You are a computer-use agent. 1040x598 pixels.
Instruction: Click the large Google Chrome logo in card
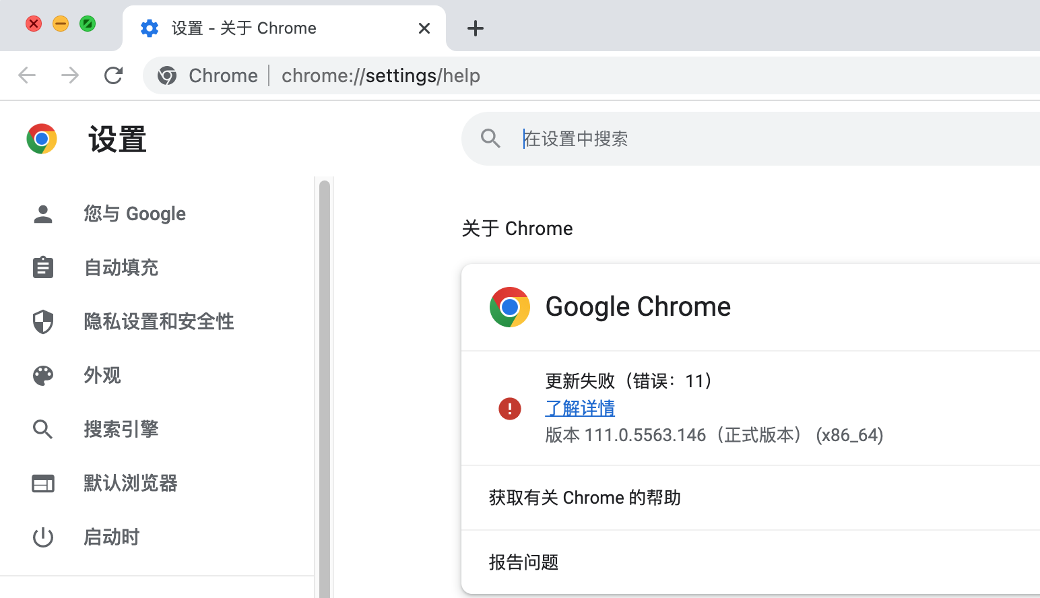[510, 307]
